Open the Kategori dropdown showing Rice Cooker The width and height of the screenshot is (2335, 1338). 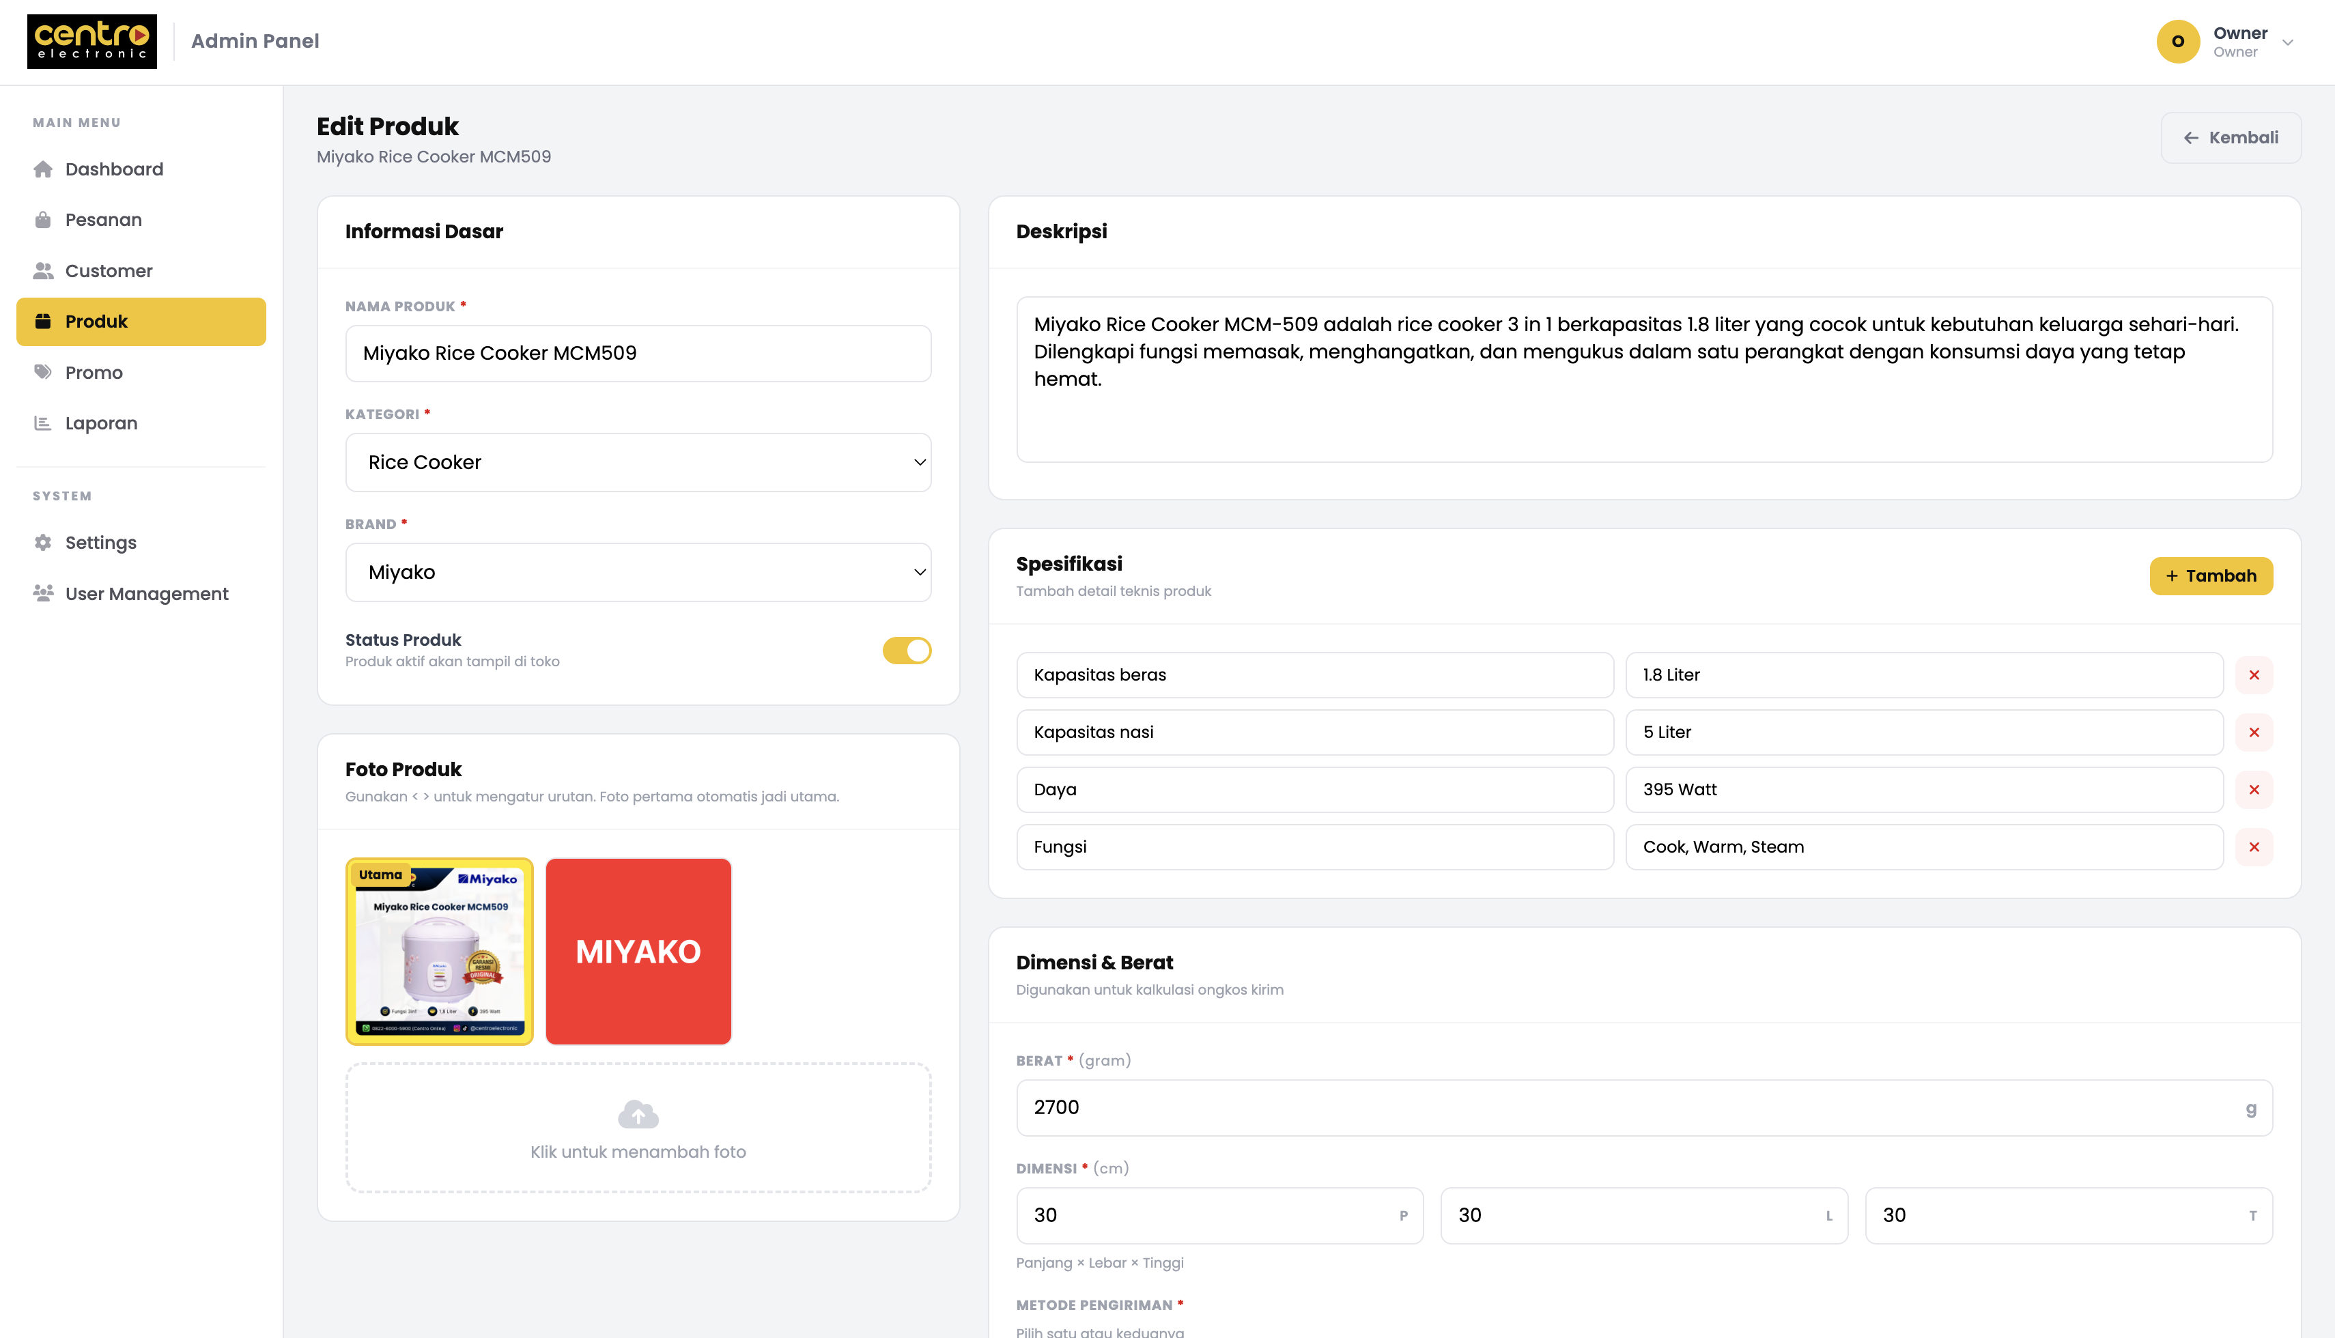[x=638, y=462]
